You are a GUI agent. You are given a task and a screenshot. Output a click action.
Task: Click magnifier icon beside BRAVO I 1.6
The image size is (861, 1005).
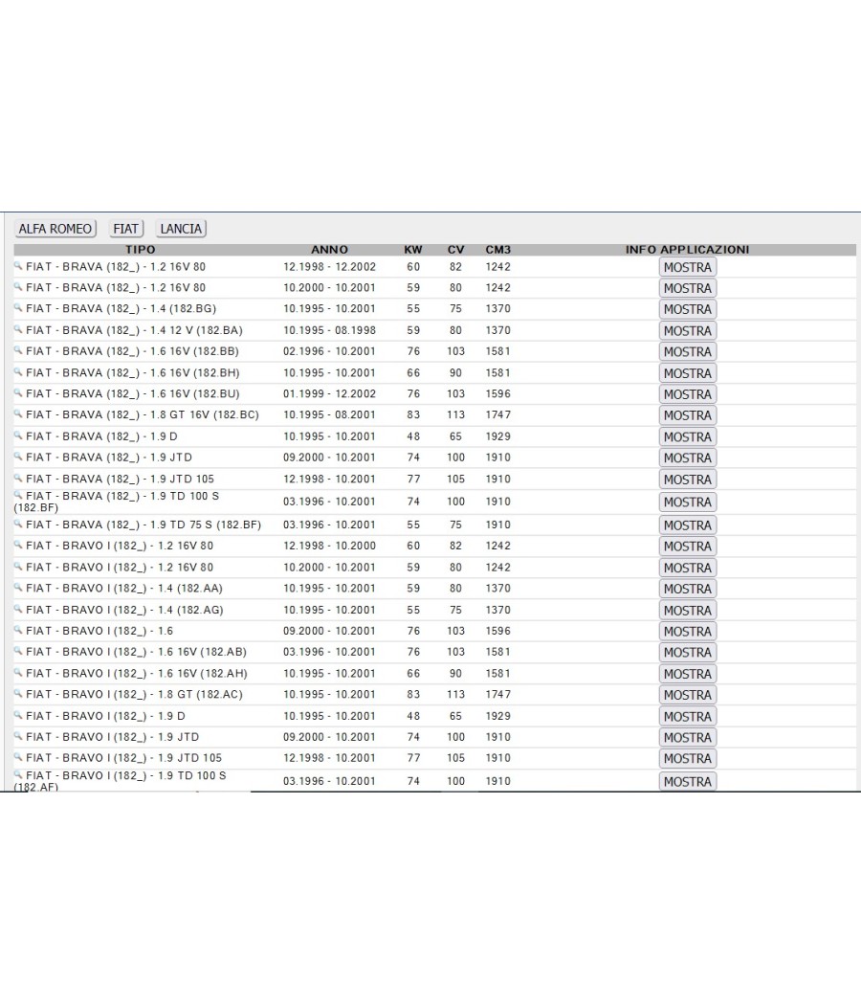point(18,630)
